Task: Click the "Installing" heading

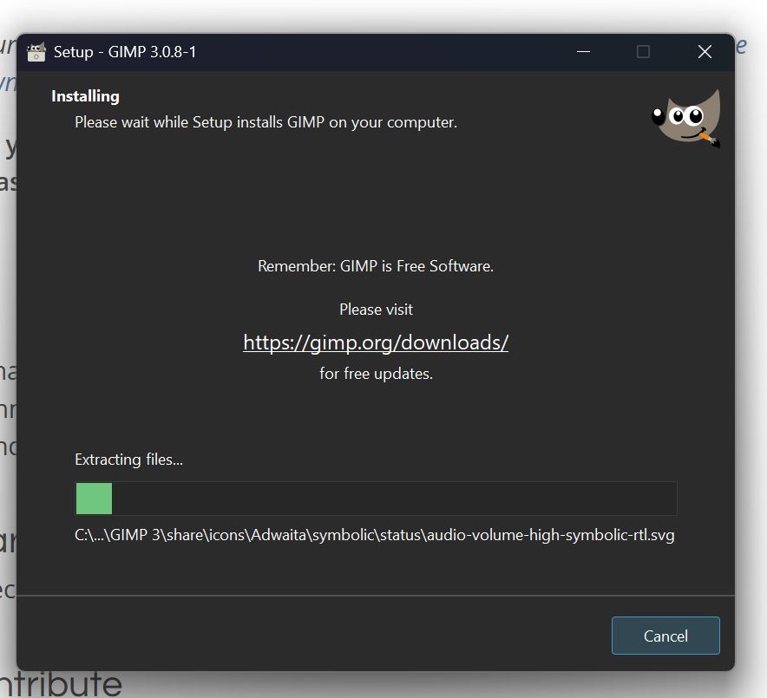Action: click(85, 96)
